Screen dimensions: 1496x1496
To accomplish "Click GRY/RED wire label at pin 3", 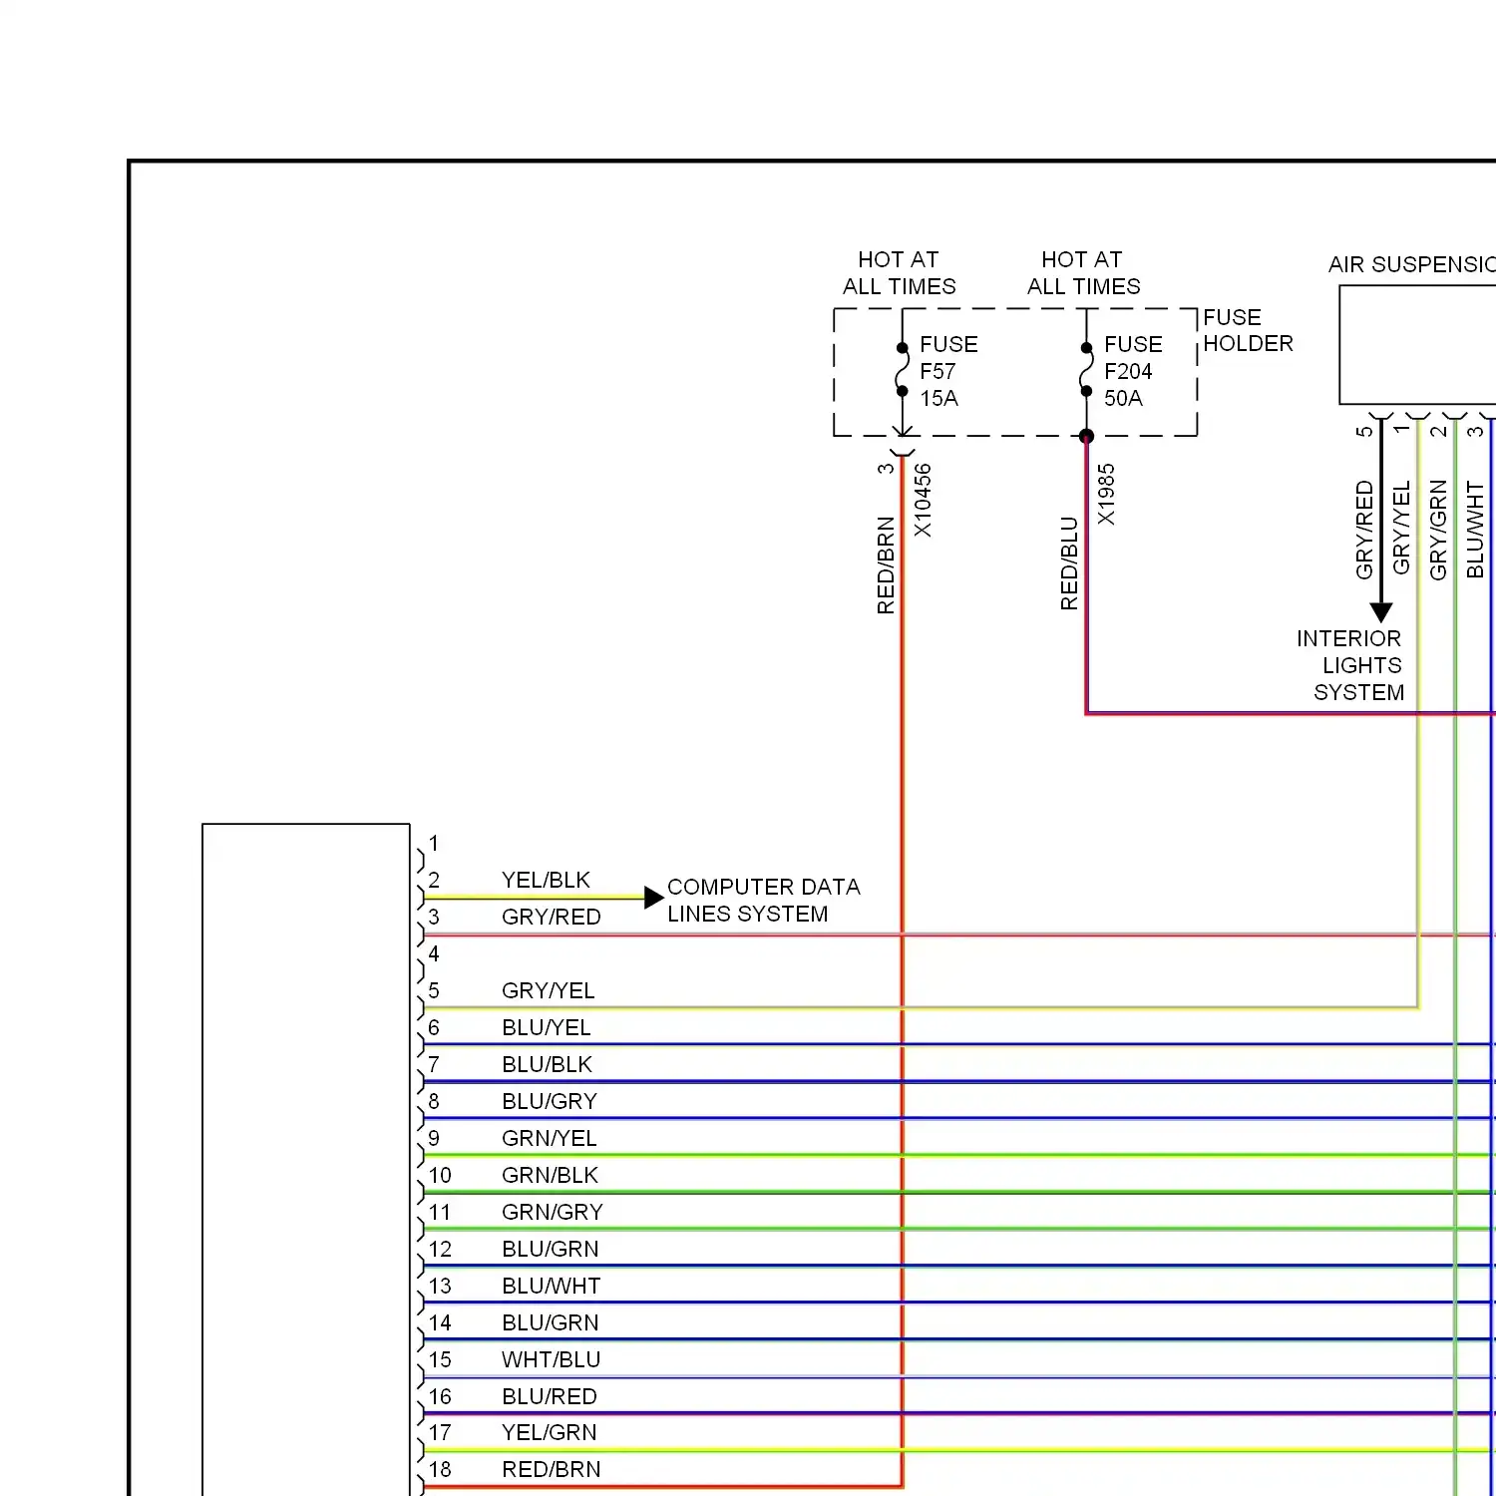I will coord(551,917).
